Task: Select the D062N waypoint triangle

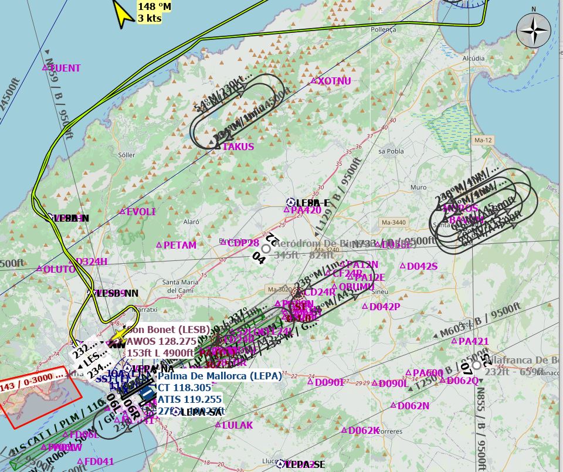Action: tap(394, 405)
